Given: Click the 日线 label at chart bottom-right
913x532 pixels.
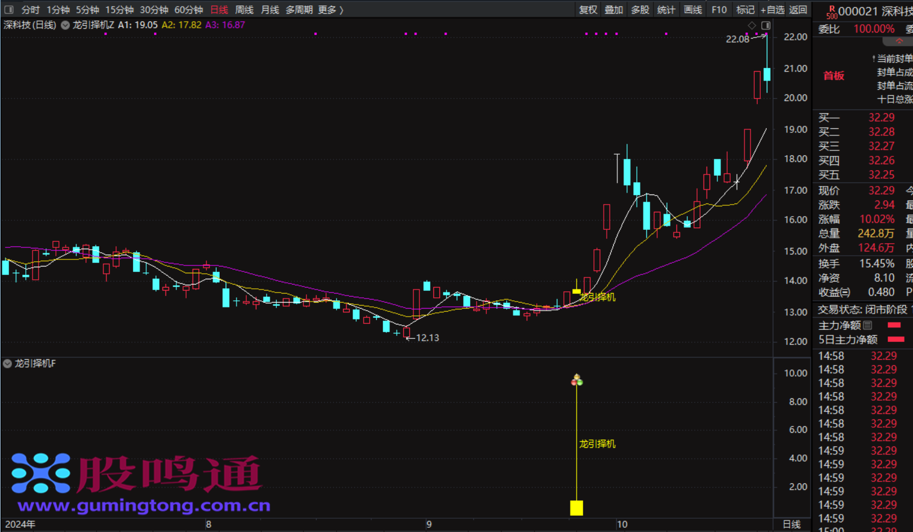Looking at the screenshot, I should 791,524.
